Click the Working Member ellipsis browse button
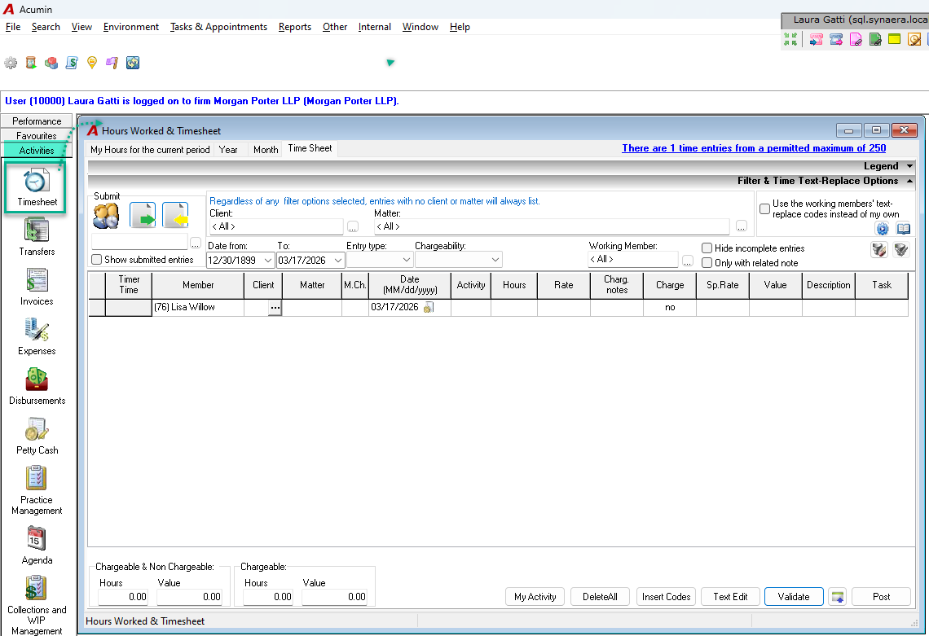This screenshot has width=929, height=636. click(687, 261)
